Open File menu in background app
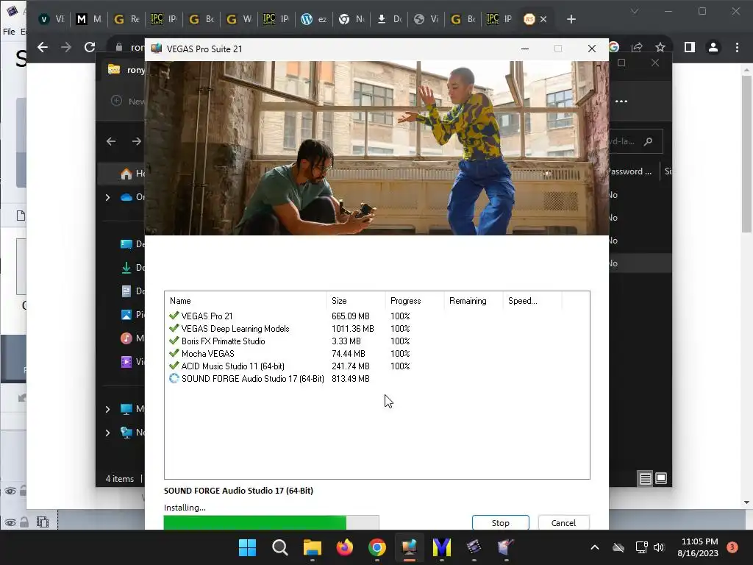753x565 pixels. (x=9, y=32)
